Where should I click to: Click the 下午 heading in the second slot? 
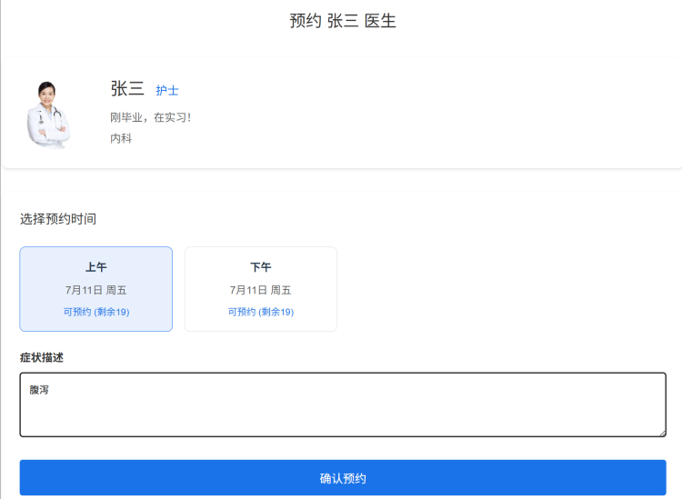click(261, 267)
